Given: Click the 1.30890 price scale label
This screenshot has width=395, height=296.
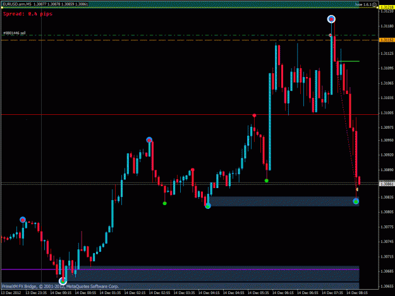Looking at the screenshot, I should (387, 170).
